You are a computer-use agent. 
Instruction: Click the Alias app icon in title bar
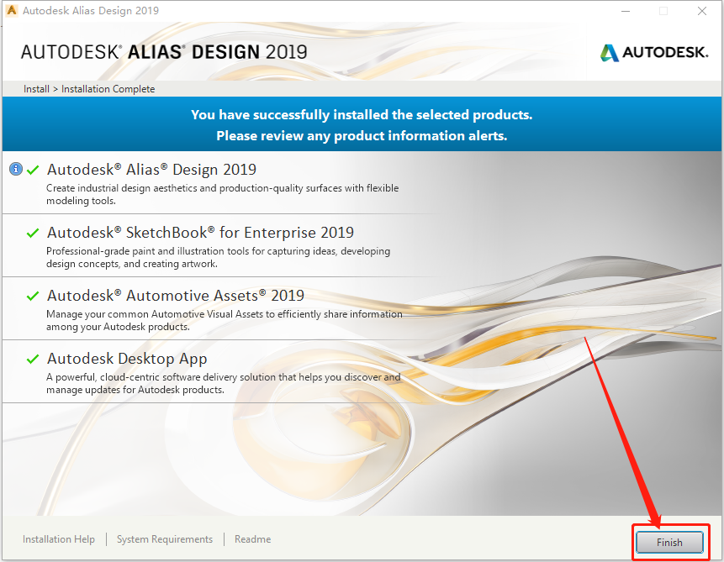click(12, 10)
